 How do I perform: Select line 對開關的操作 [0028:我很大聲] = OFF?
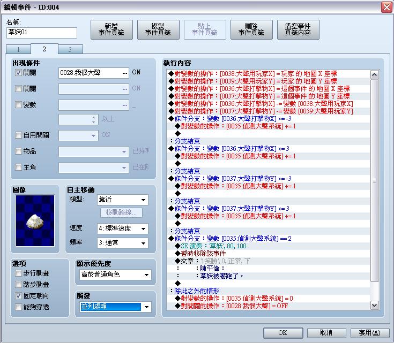coord(269,306)
